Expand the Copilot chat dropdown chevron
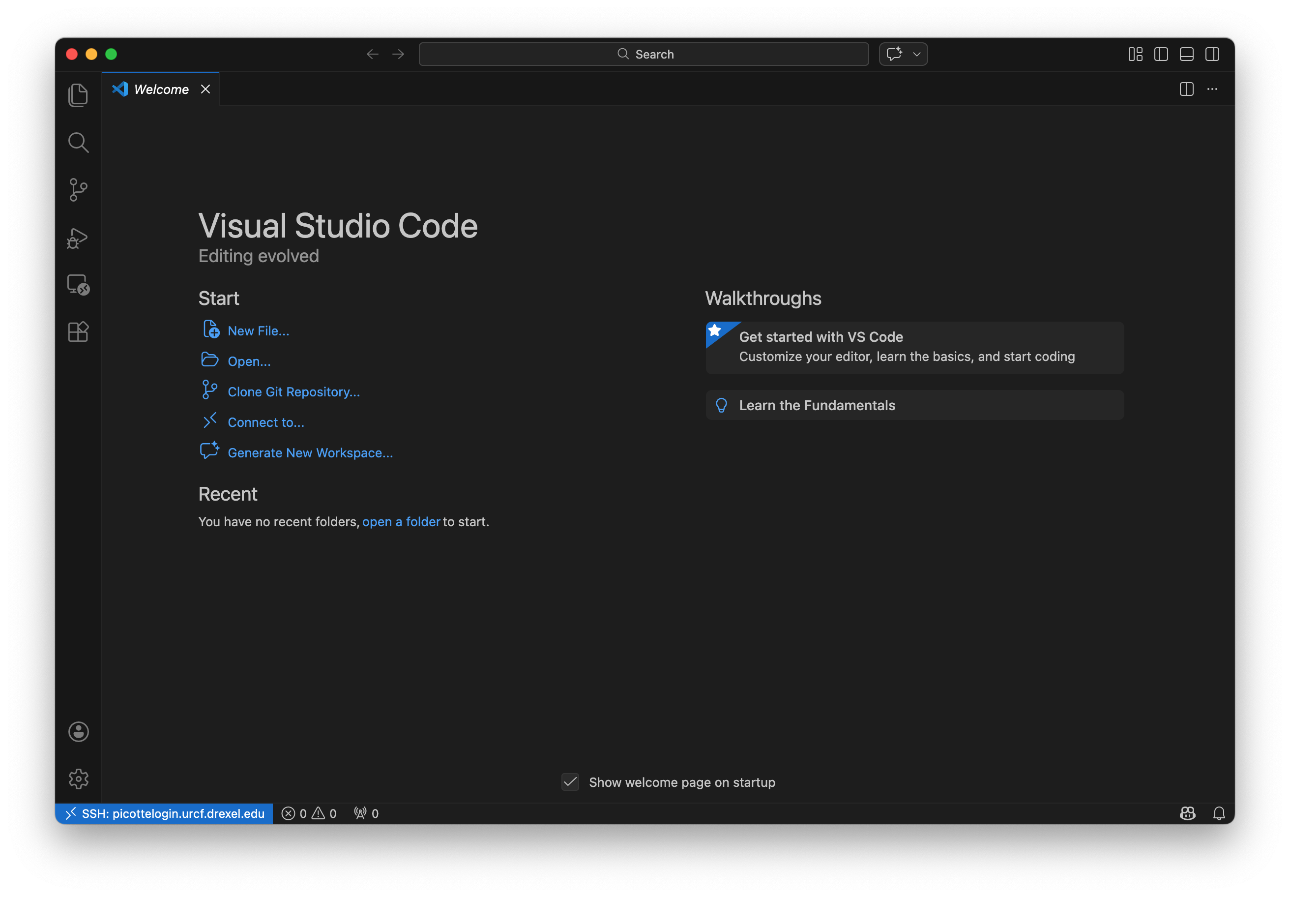Image resolution: width=1290 pixels, height=897 pixels. point(917,54)
